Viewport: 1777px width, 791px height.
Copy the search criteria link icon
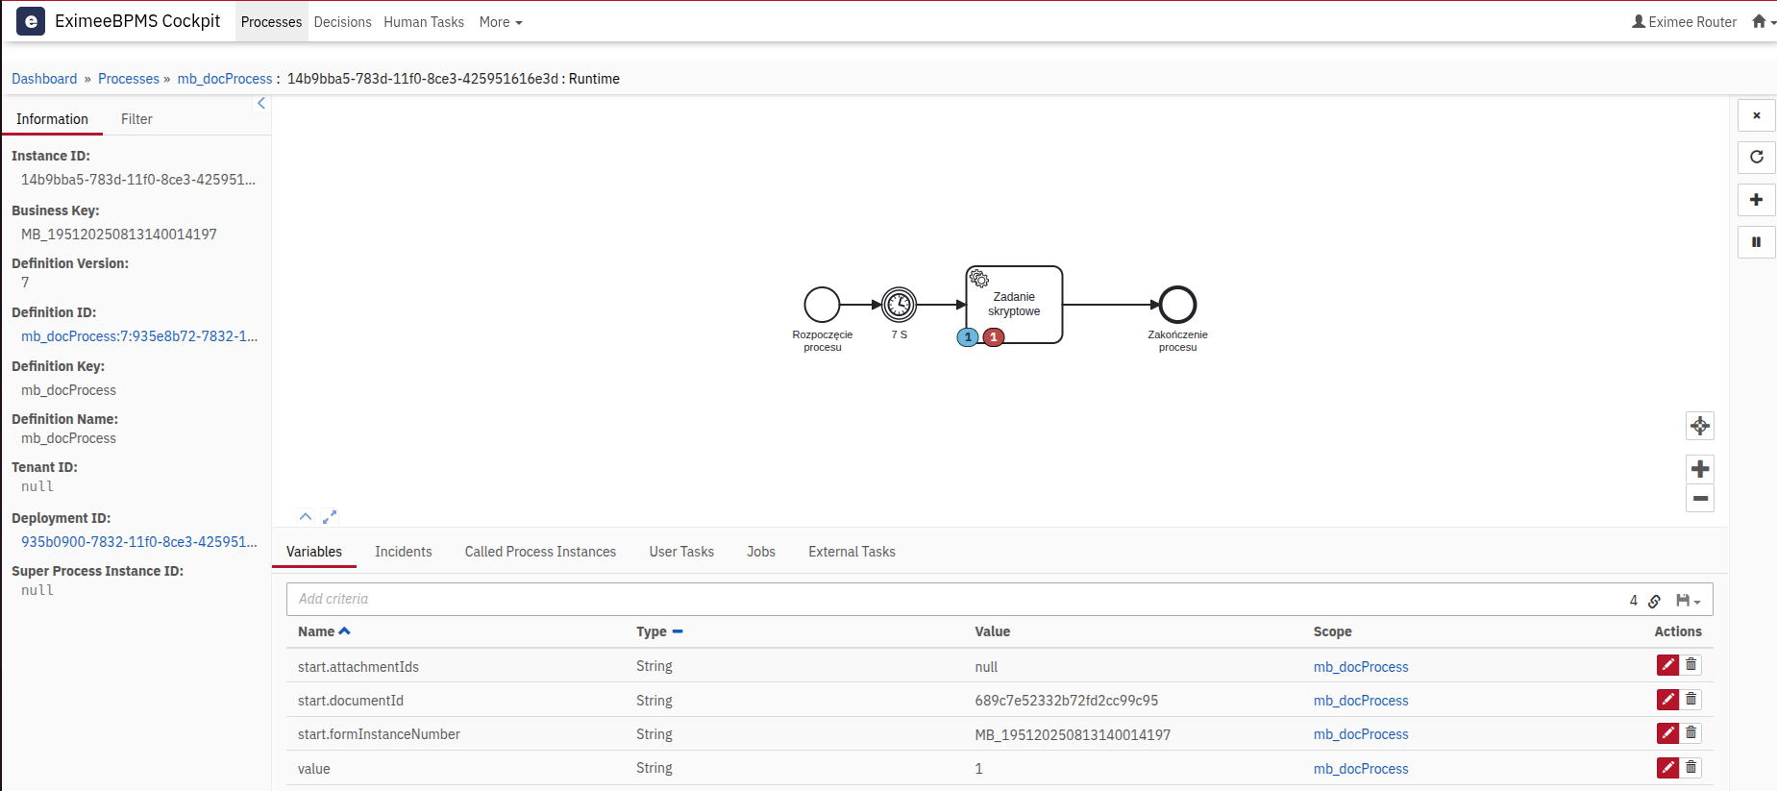(1654, 601)
